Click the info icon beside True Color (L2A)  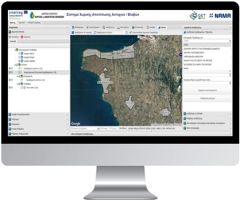tap(10, 88)
